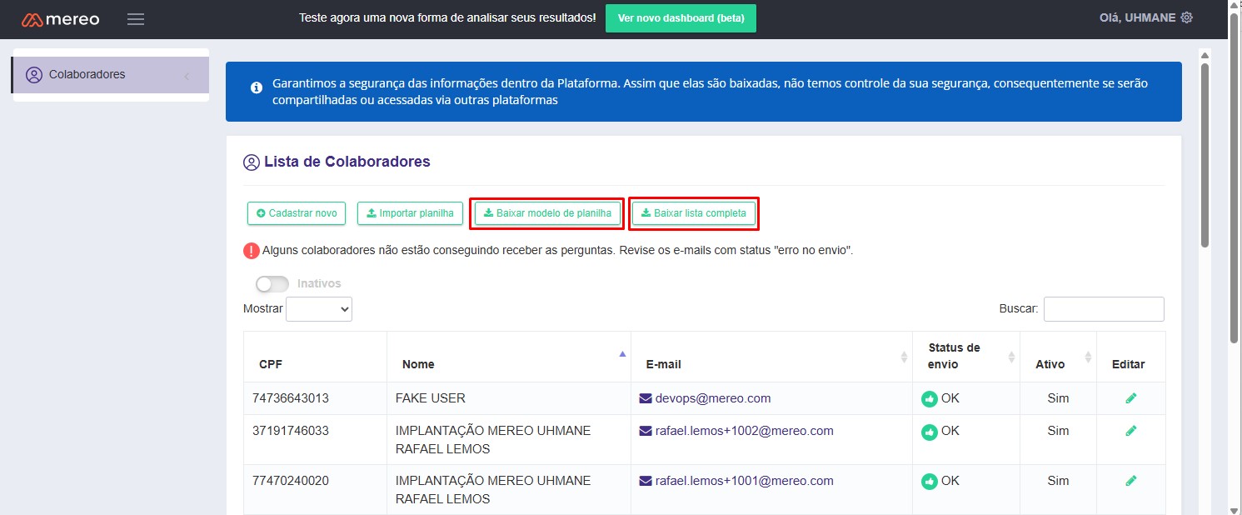Image resolution: width=1242 pixels, height=515 pixels.
Task: Open the Mostrar rows dropdown
Action: 319,309
